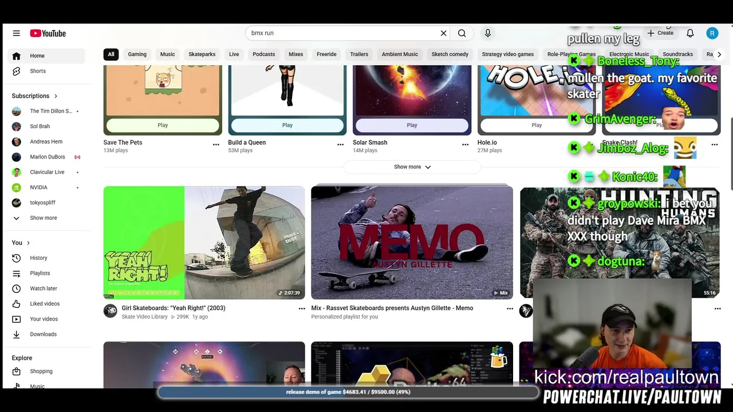The image size is (733, 412).
Task: Select the Live filter chip
Action: 234,54
